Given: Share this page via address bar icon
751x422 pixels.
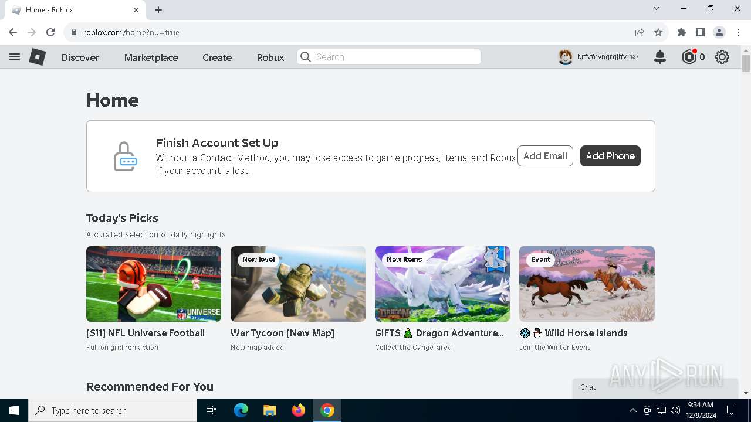Looking at the screenshot, I should pyautogui.click(x=640, y=32).
